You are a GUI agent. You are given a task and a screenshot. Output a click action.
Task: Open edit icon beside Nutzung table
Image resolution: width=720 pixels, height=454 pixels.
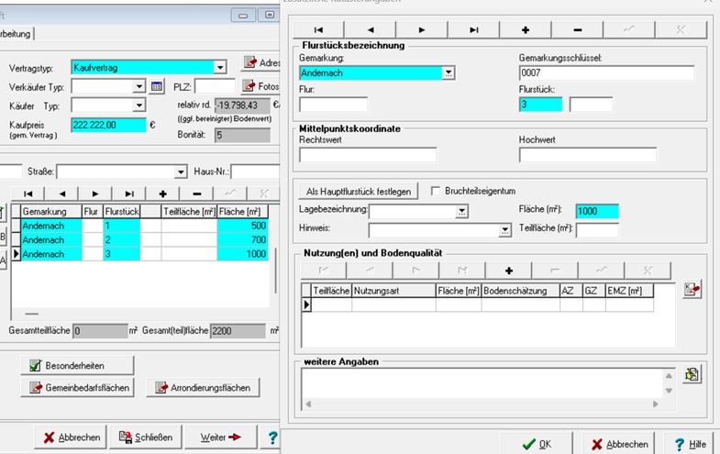692,289
